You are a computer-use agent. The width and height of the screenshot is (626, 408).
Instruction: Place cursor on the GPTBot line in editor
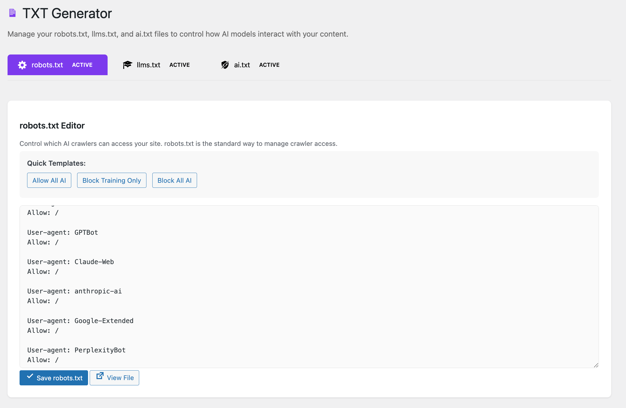point(62,232)
